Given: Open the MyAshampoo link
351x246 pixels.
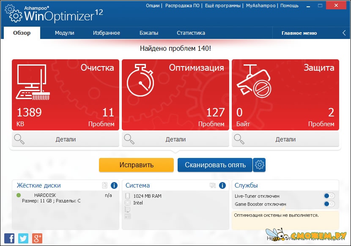Looking at the screenshot, I should click(261, 6).
